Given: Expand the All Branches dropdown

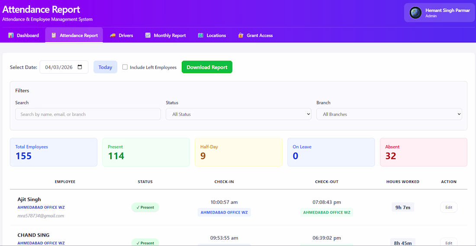Looking at the screenshot, I should (x=389, y=114).
